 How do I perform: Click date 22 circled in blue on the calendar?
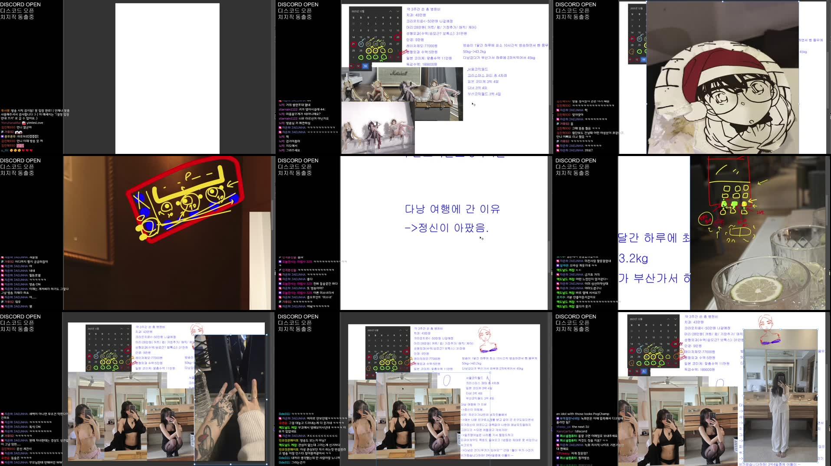tap(361, 44)
